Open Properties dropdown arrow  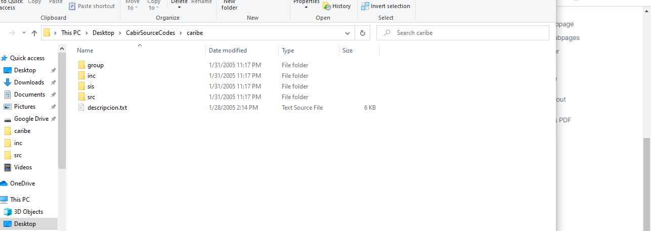click(307, 8)
